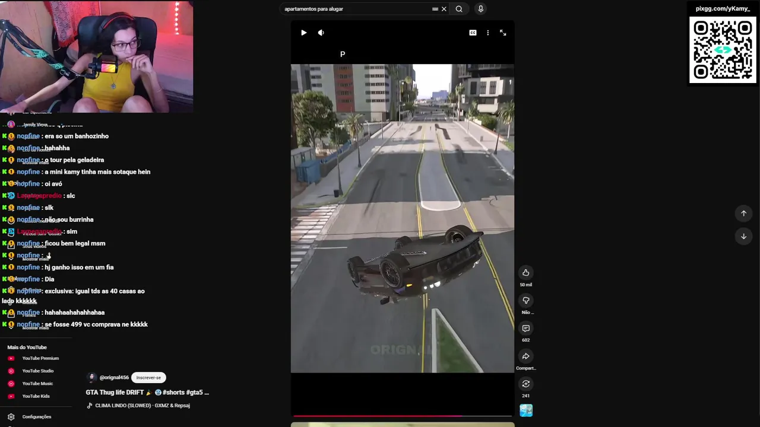Click the chat message 'ficou bem legal msm'

coord(75,244)
